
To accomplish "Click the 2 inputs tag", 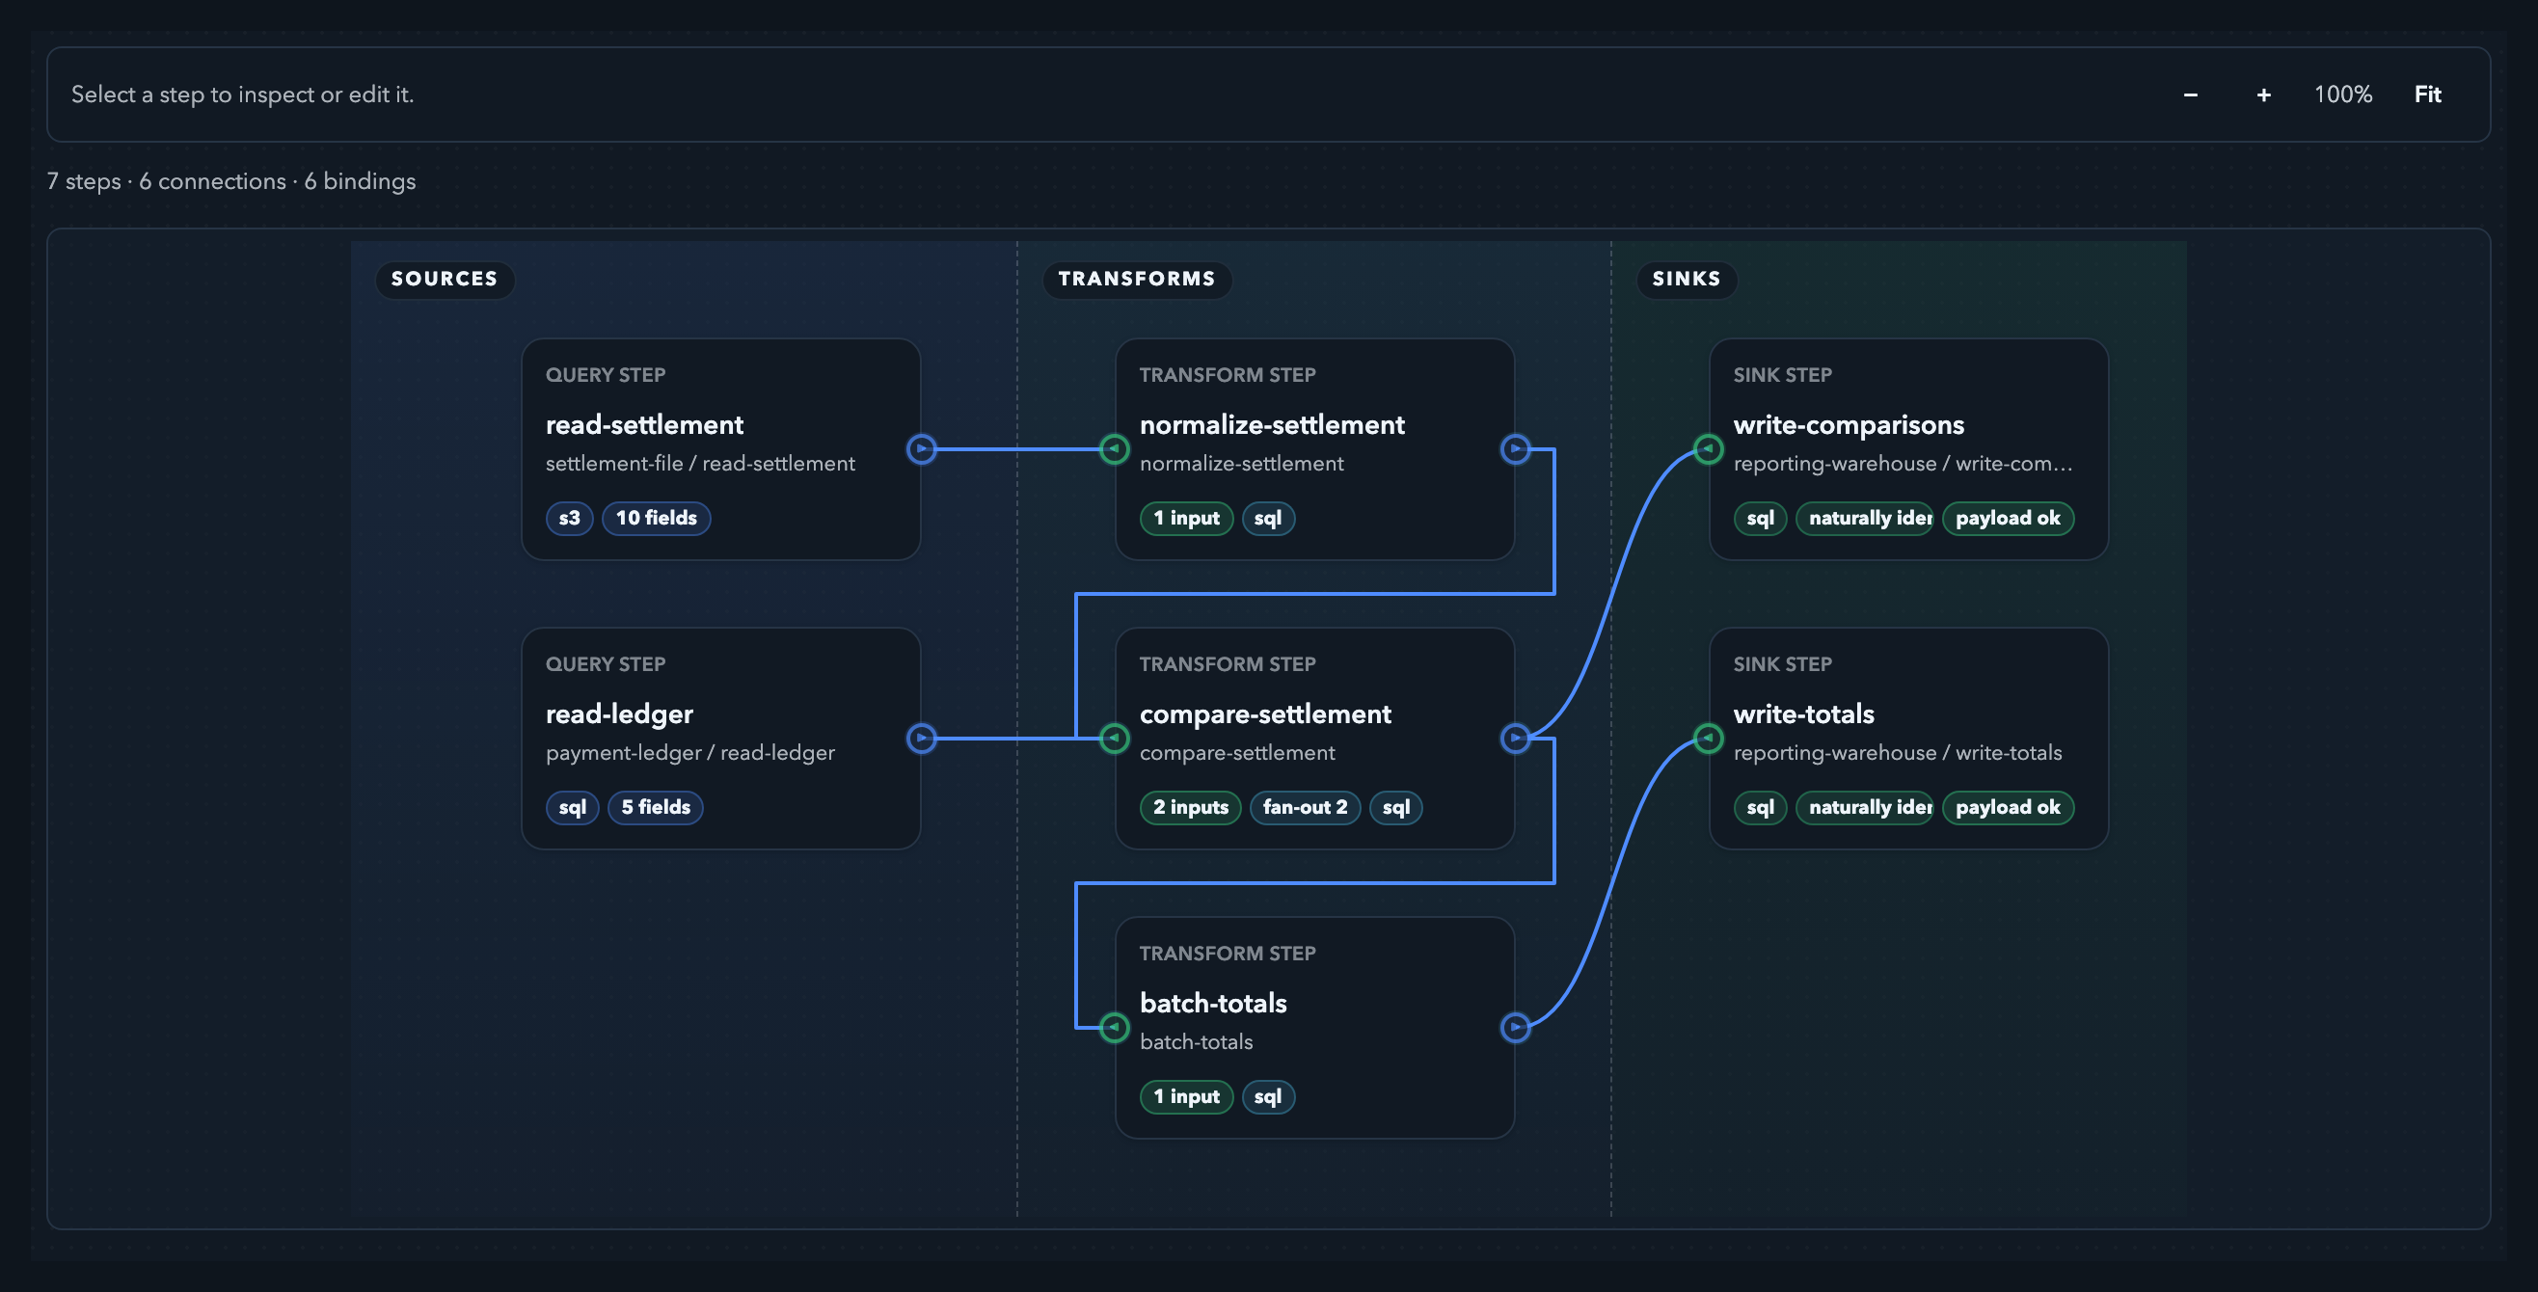I will tap(1190, 807).
